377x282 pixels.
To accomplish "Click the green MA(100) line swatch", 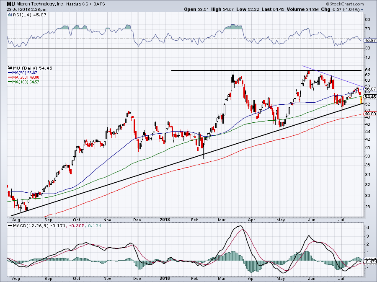I will click(10, 82).
